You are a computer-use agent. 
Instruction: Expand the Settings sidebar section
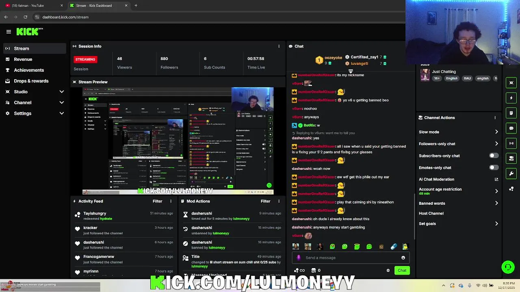62,114
